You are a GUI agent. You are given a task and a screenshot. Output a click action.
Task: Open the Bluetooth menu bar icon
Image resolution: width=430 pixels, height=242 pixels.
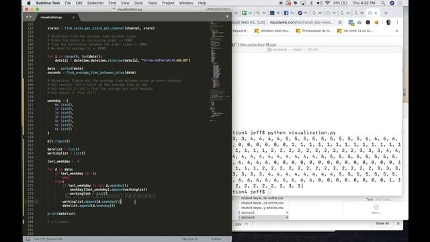click(311, 3)
